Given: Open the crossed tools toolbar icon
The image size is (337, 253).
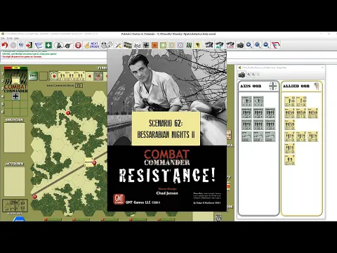Looking at the screenshot, I should point(119,45).
